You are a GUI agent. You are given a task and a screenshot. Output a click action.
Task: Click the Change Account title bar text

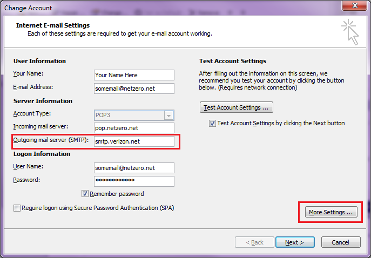coord(28,8)
